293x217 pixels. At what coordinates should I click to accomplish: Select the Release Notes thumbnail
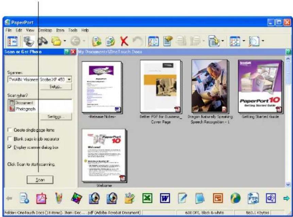pos(102,87)
